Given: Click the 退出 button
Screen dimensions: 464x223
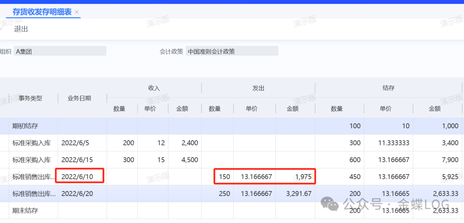Looking at the screenshot, I should pyautogui.click(x=21, y=29).
